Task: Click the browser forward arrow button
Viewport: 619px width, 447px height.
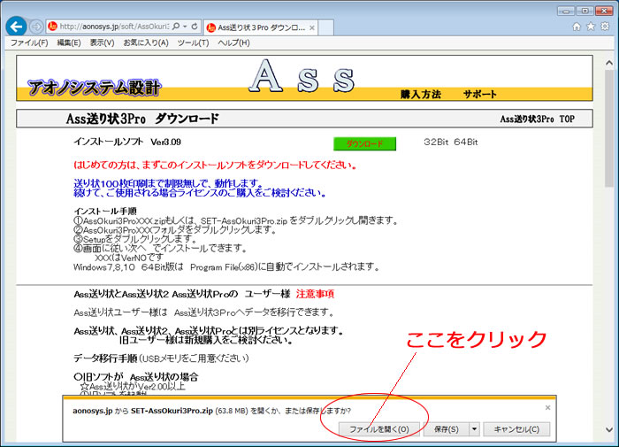Action: 36,27
